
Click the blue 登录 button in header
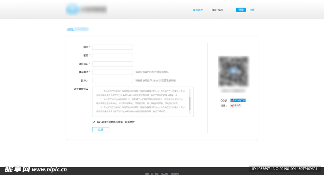click(241, 10)
